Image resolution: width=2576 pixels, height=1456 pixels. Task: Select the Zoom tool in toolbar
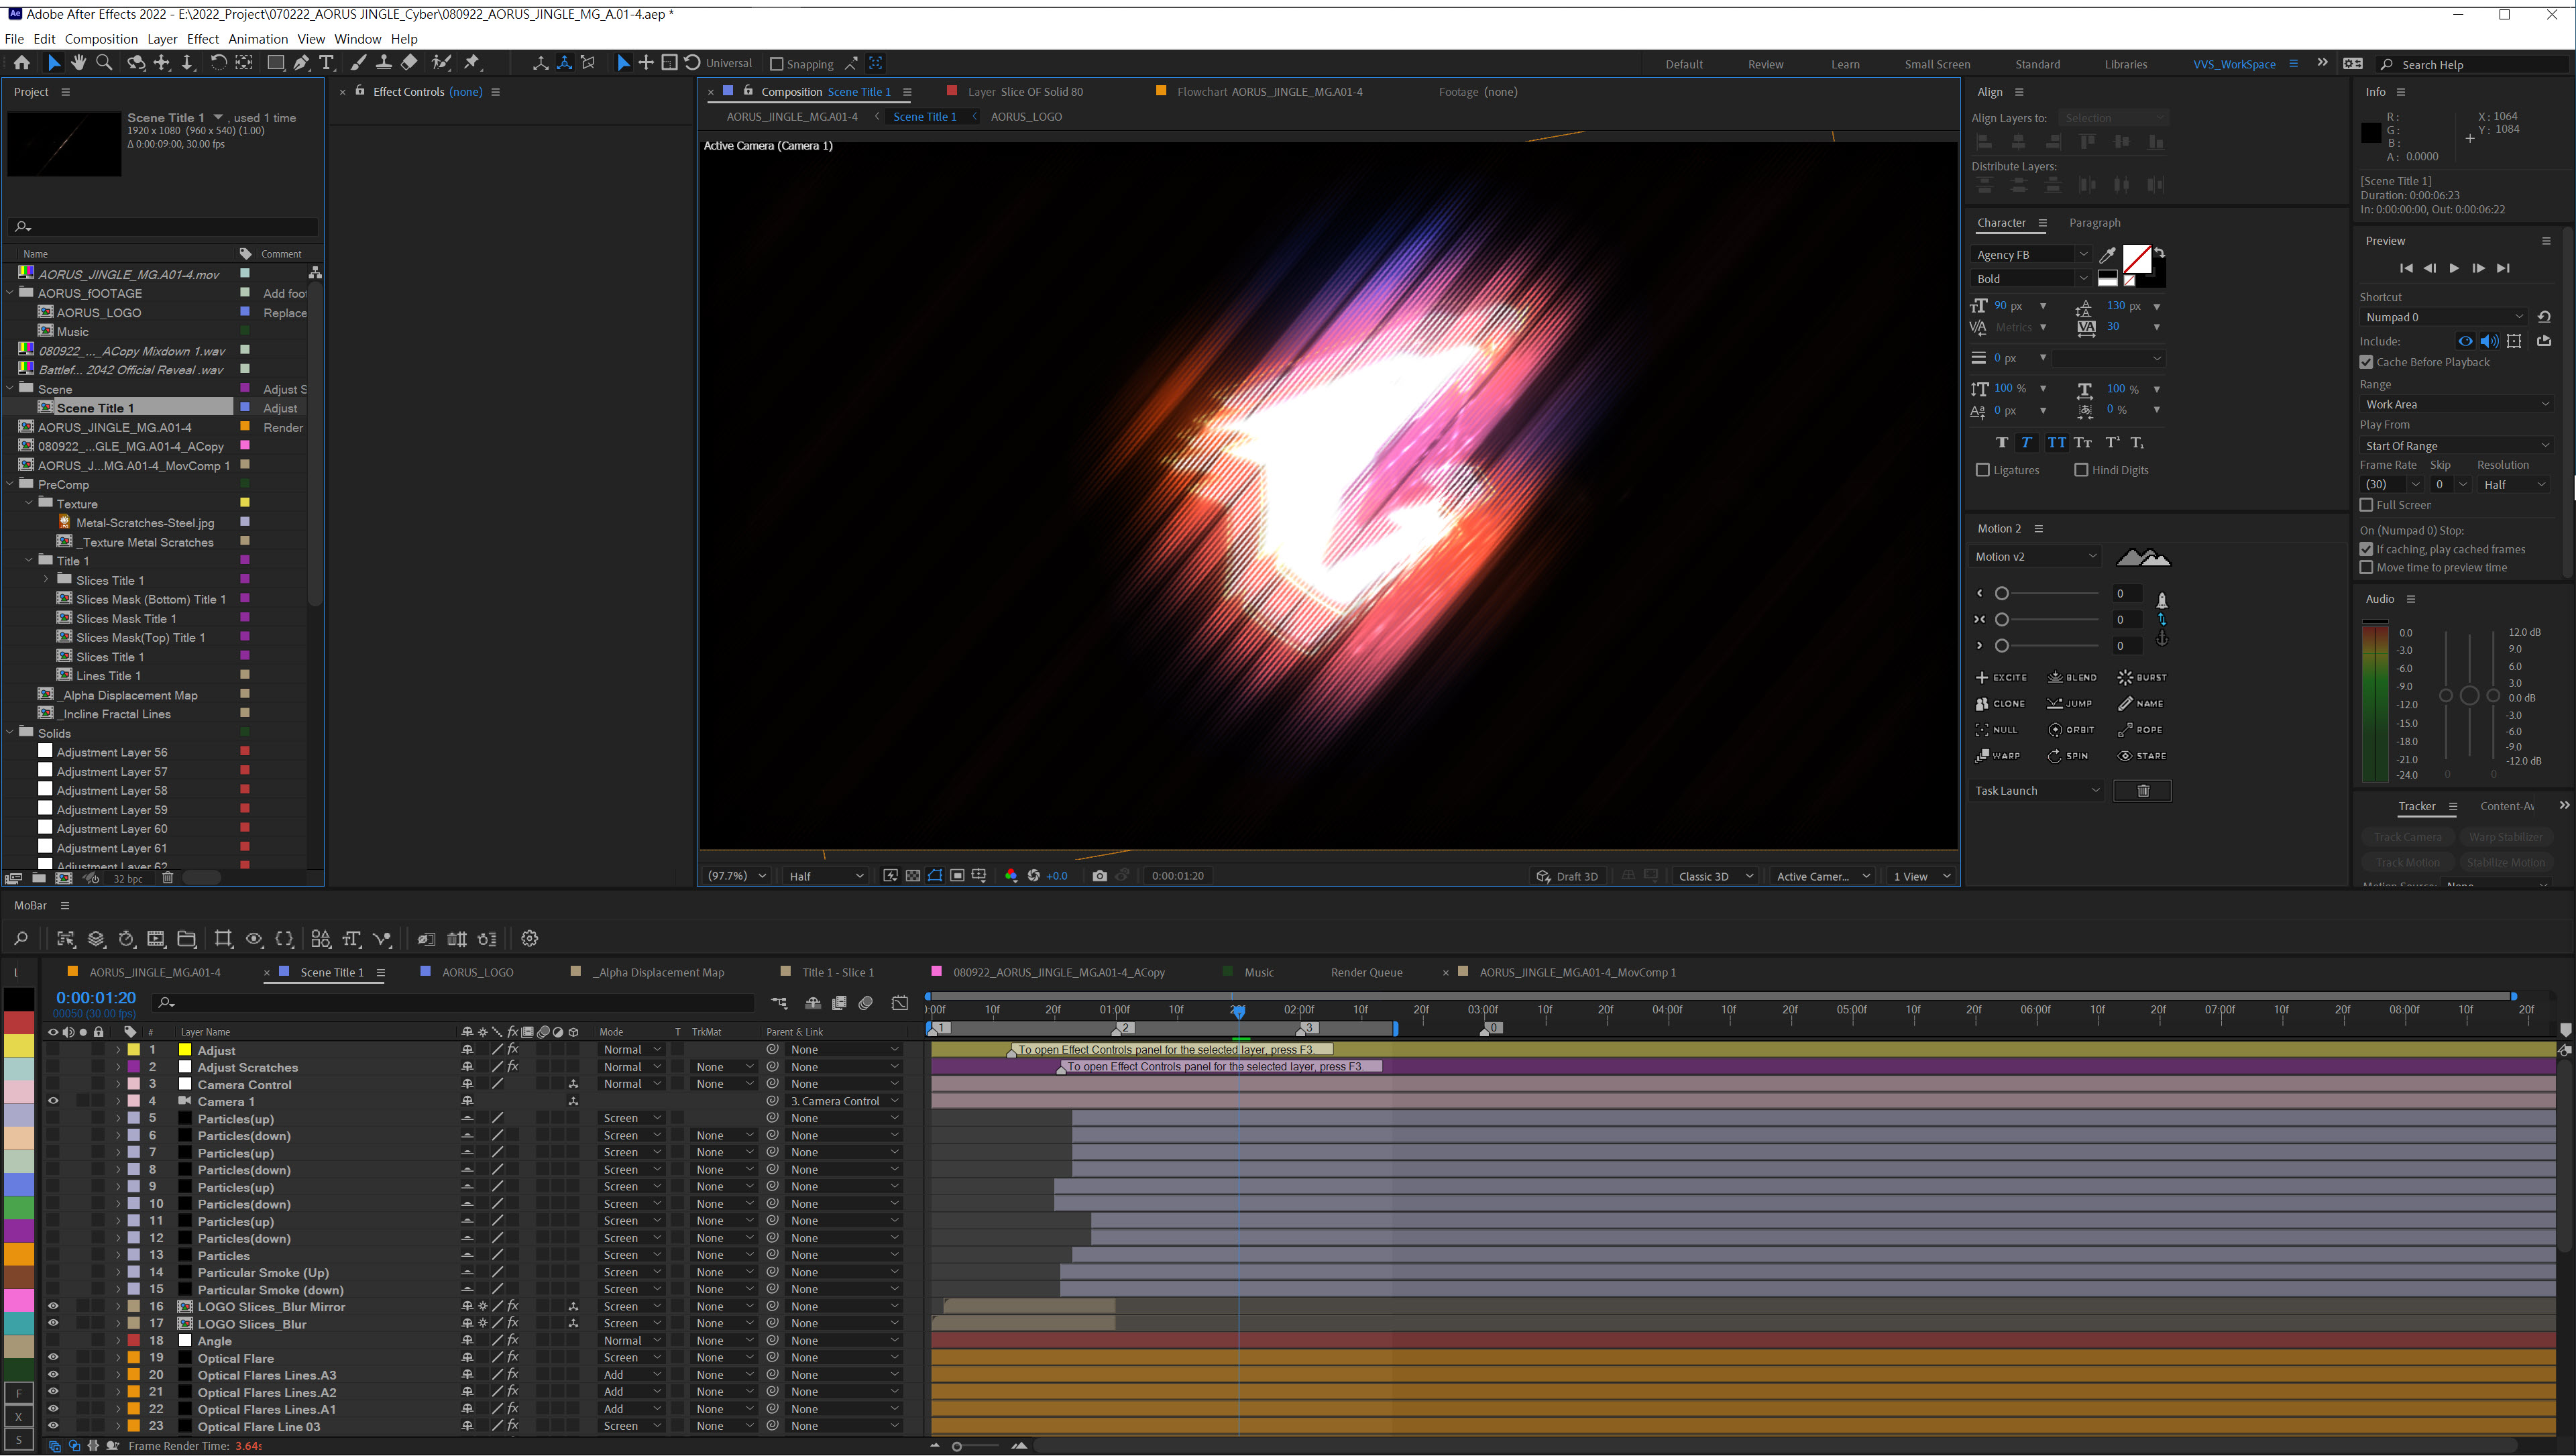(x=104, y=63)
